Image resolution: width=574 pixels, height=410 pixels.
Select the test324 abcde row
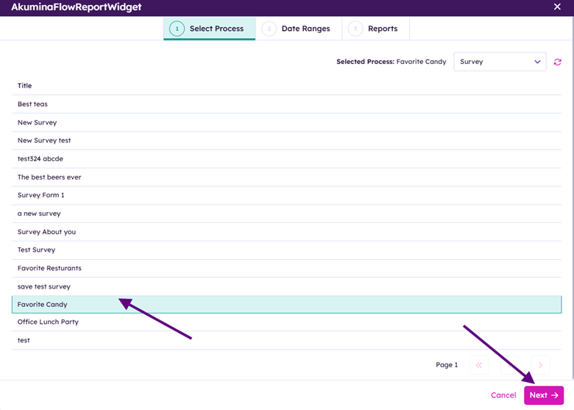pos(286,159)
